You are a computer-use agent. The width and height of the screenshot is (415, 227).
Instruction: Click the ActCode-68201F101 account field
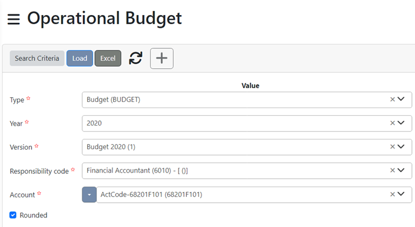(254, 195)
